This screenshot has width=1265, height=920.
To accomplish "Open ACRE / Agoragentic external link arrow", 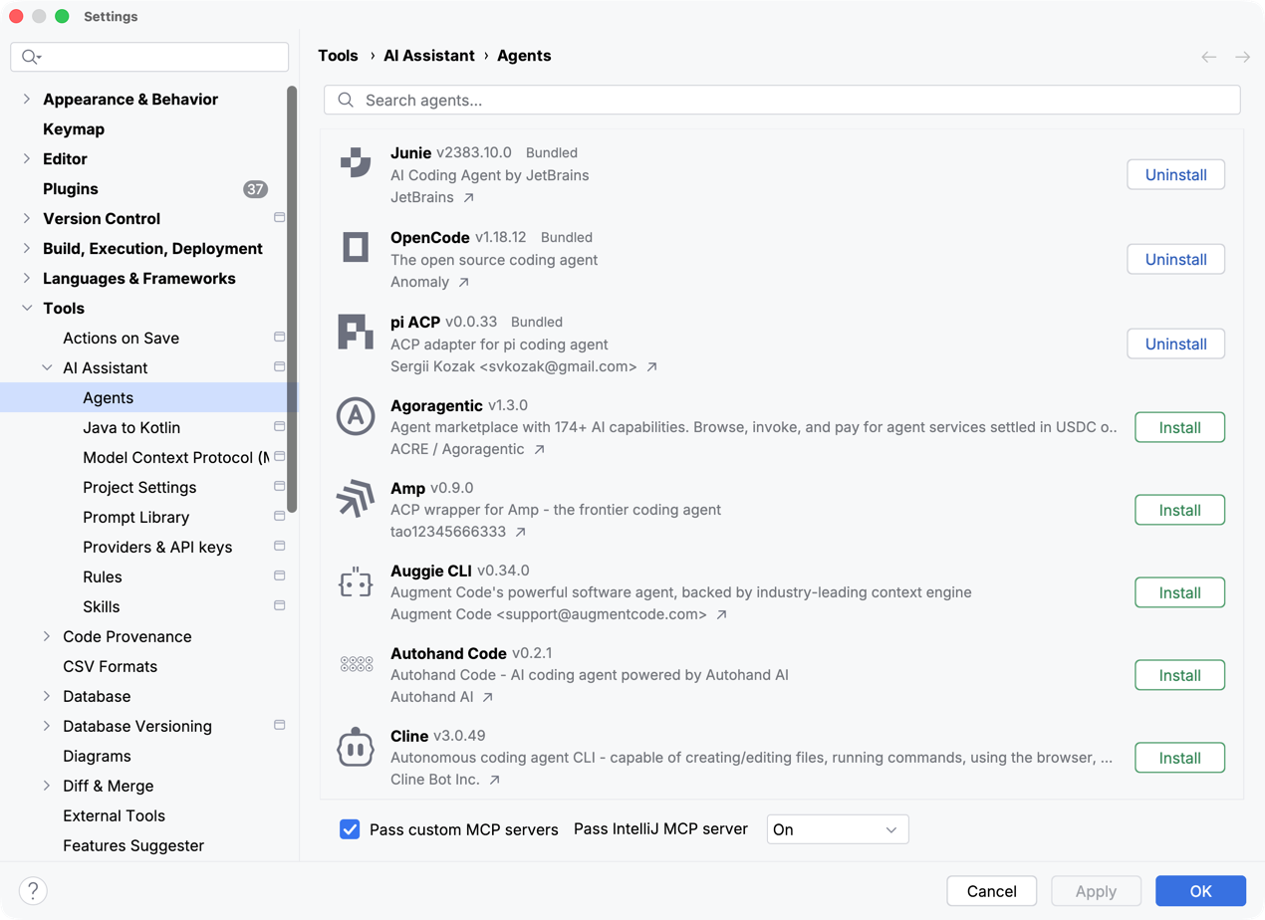I will click(x=540, y=449).
